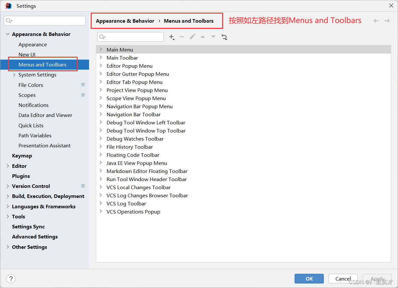This screenshot has width=398, height=288.
Task: Expand the Main Menu tree item
Action: (101, 49)
